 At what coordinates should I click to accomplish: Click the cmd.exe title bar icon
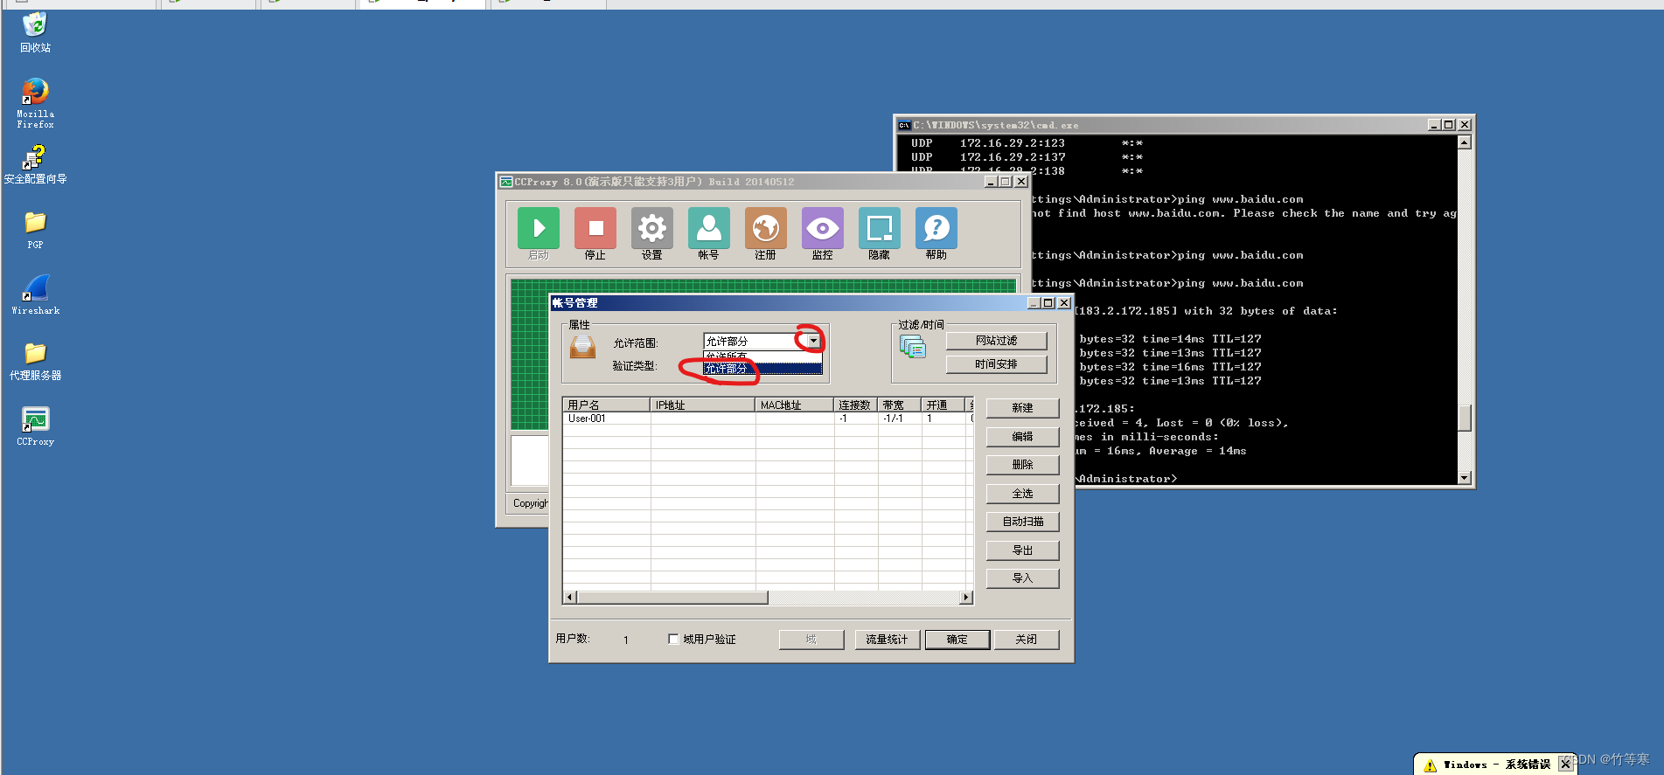pos(904,125)
